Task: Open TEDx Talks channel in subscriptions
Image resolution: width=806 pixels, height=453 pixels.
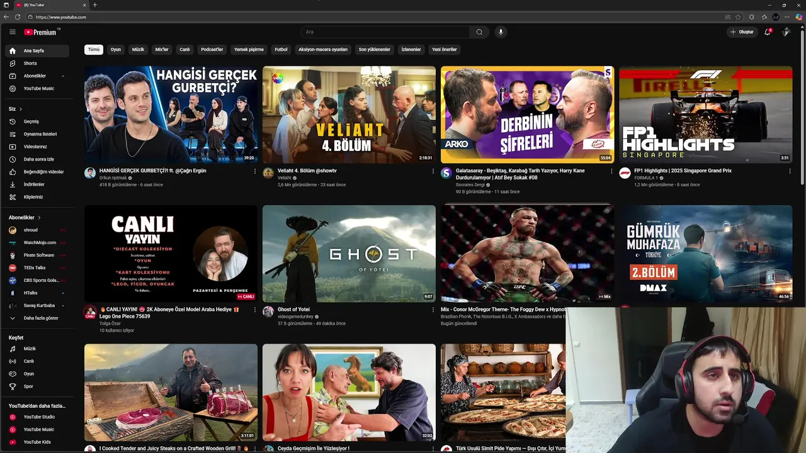Action: coord(37,268)
